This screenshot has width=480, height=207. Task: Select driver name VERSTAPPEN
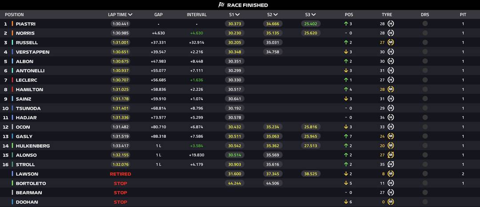click(x=32, y=52)
